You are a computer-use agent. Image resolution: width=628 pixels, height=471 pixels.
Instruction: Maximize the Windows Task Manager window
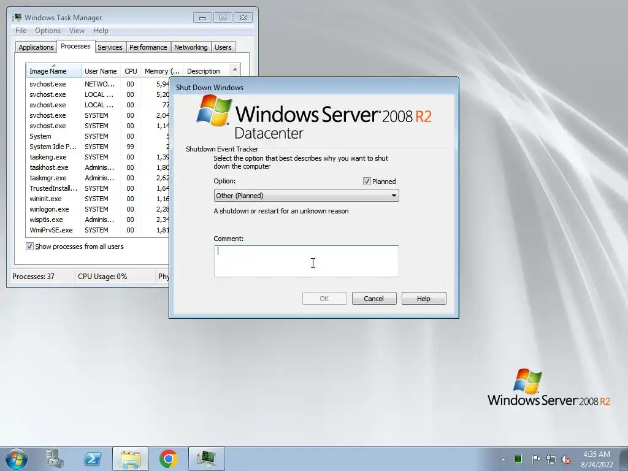[223, 18]
